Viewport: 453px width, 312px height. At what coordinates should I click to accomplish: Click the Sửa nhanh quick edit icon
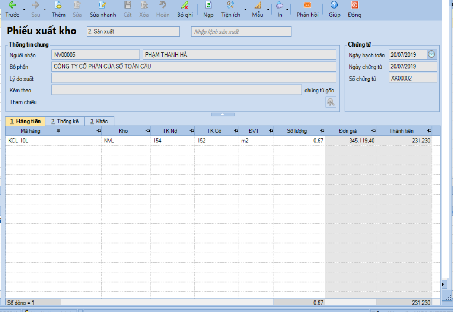tap(102, 5)
